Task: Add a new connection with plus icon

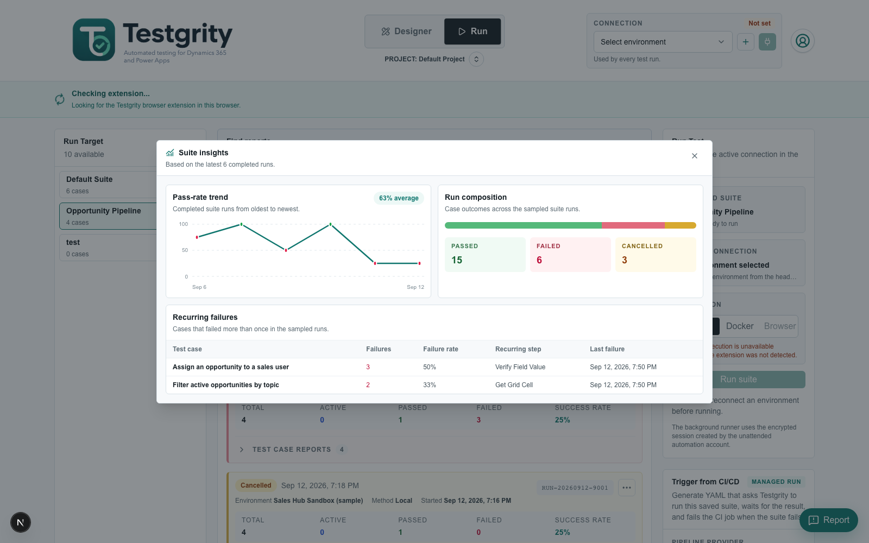Action: (745, 42)
